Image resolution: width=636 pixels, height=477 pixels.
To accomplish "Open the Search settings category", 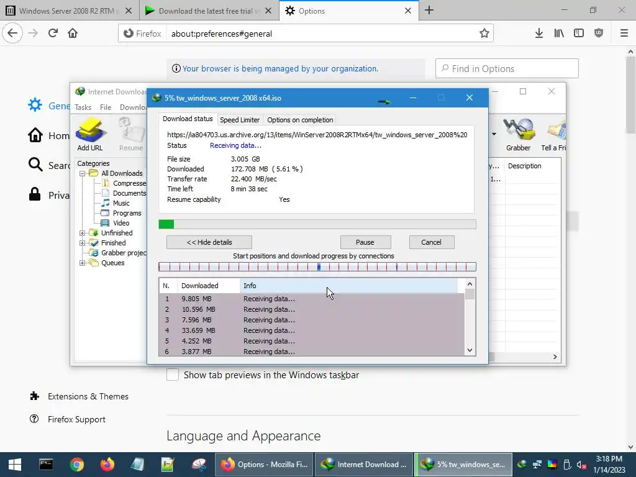I will click(48, 165).
